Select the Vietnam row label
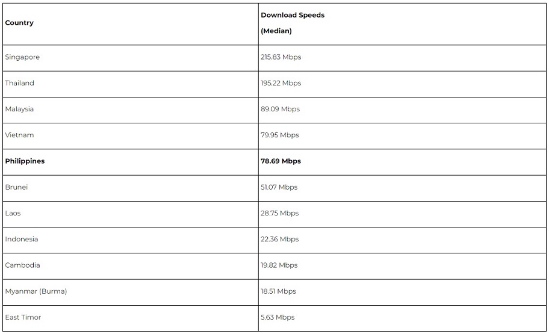Viewport: 549px width, 334px height. pos(19,135)
